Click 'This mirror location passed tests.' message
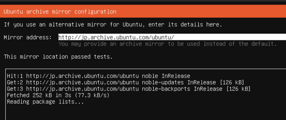This screenshot has width=286, height=120. coord(58,57)
